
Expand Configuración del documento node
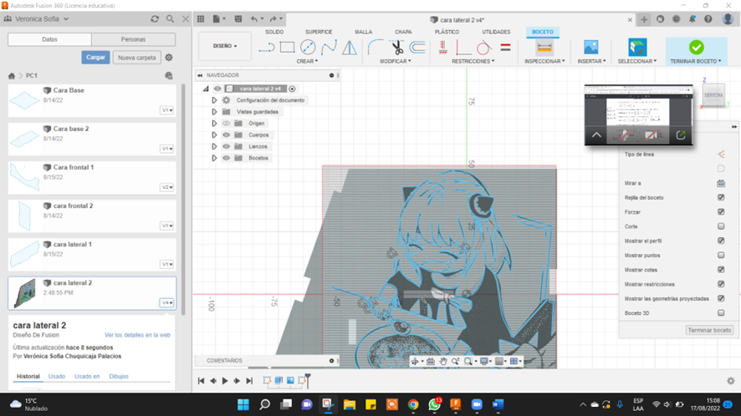tap(214, 100)
